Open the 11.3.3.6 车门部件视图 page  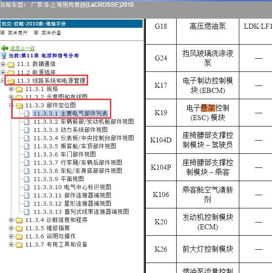pyautogui.click(x=64, y=154)
